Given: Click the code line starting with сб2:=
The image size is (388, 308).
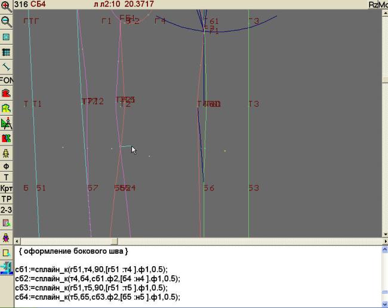Looking at the screenshot, I should 97,279.
